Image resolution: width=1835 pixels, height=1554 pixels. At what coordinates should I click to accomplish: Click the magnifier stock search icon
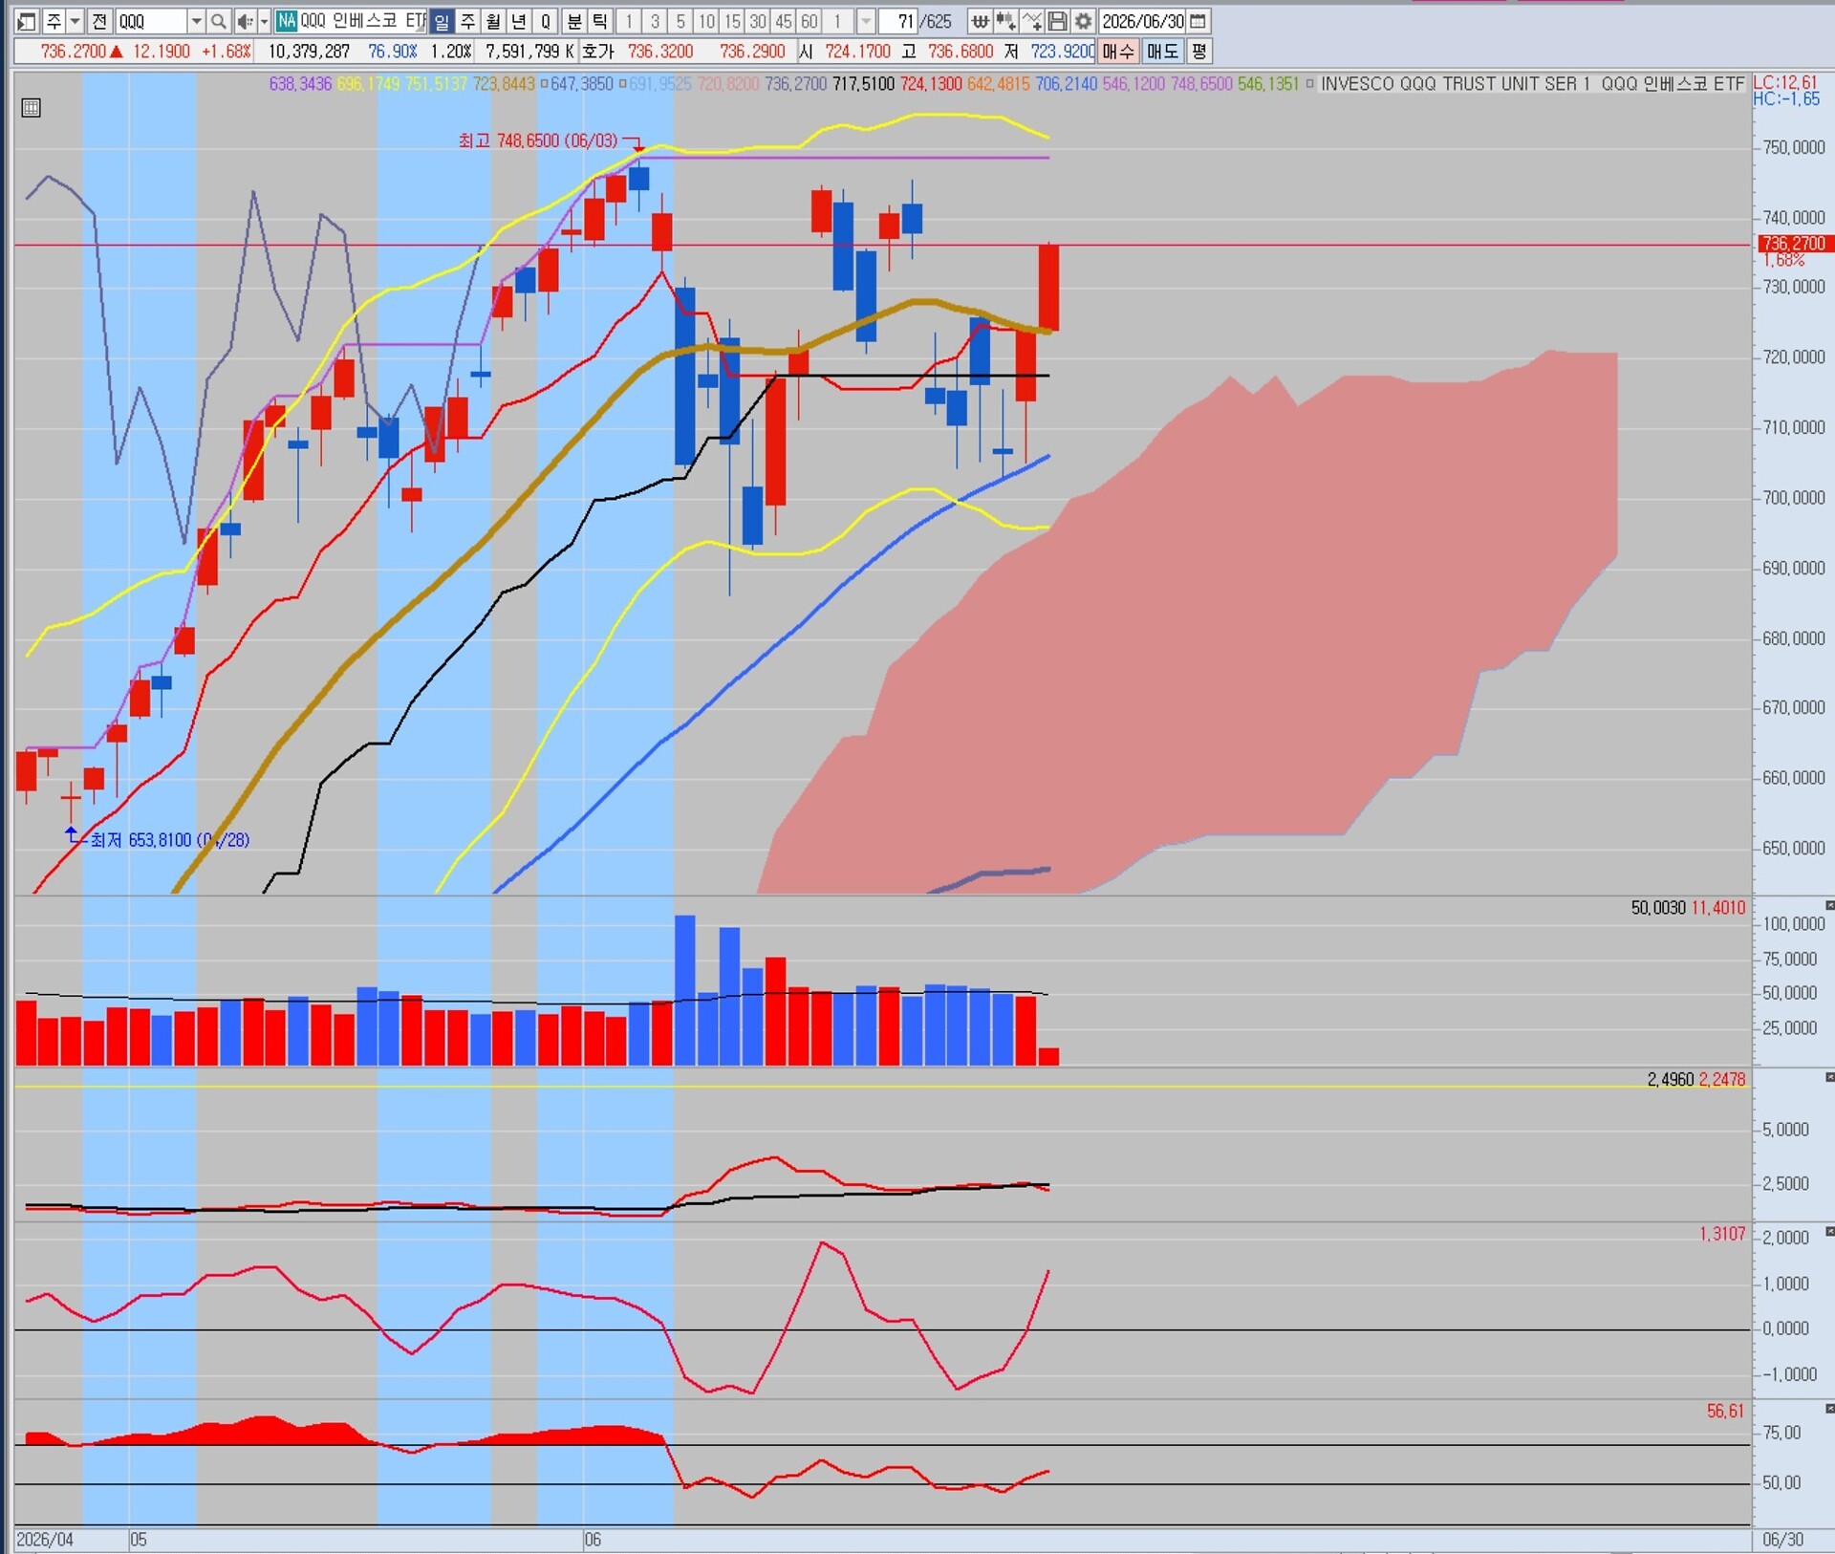(218, 21)
